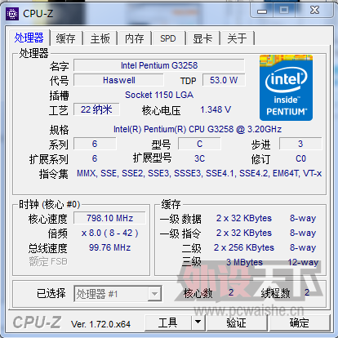338x338 pixels.
Task: Click the 验证 button
Action: (x=236, y=322)
